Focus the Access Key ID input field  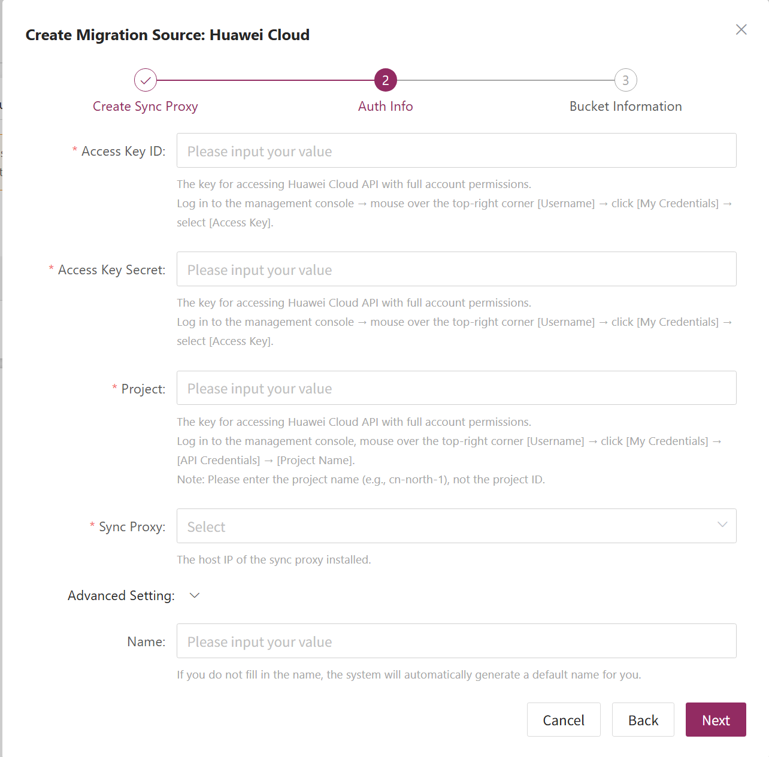click(x=456, y=151)
